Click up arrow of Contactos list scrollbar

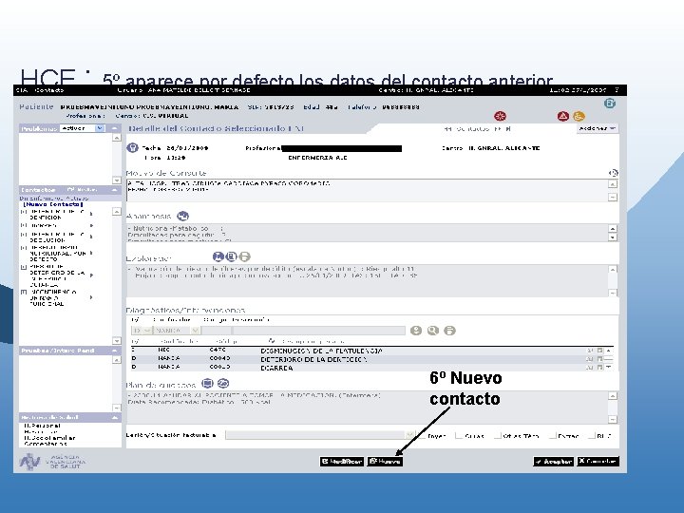pos(117,212)
